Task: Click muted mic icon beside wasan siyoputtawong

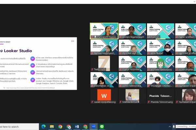Action: click(92, 102)
